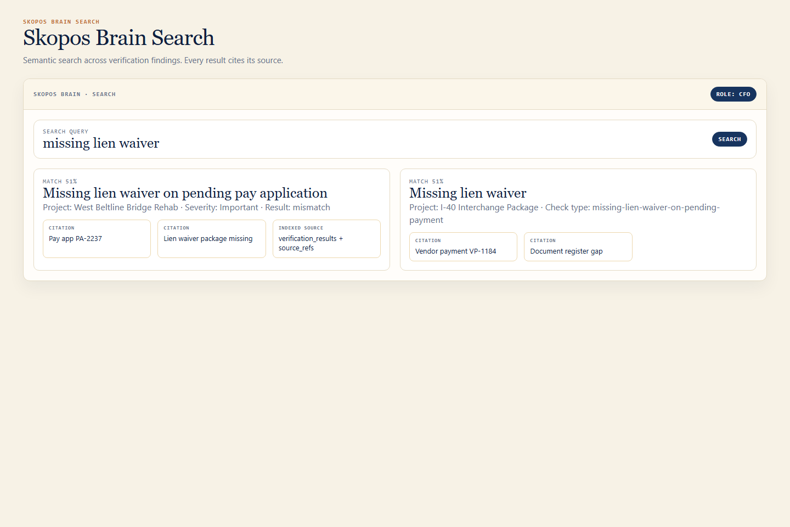Click the Search button

(x=729, y=139)
